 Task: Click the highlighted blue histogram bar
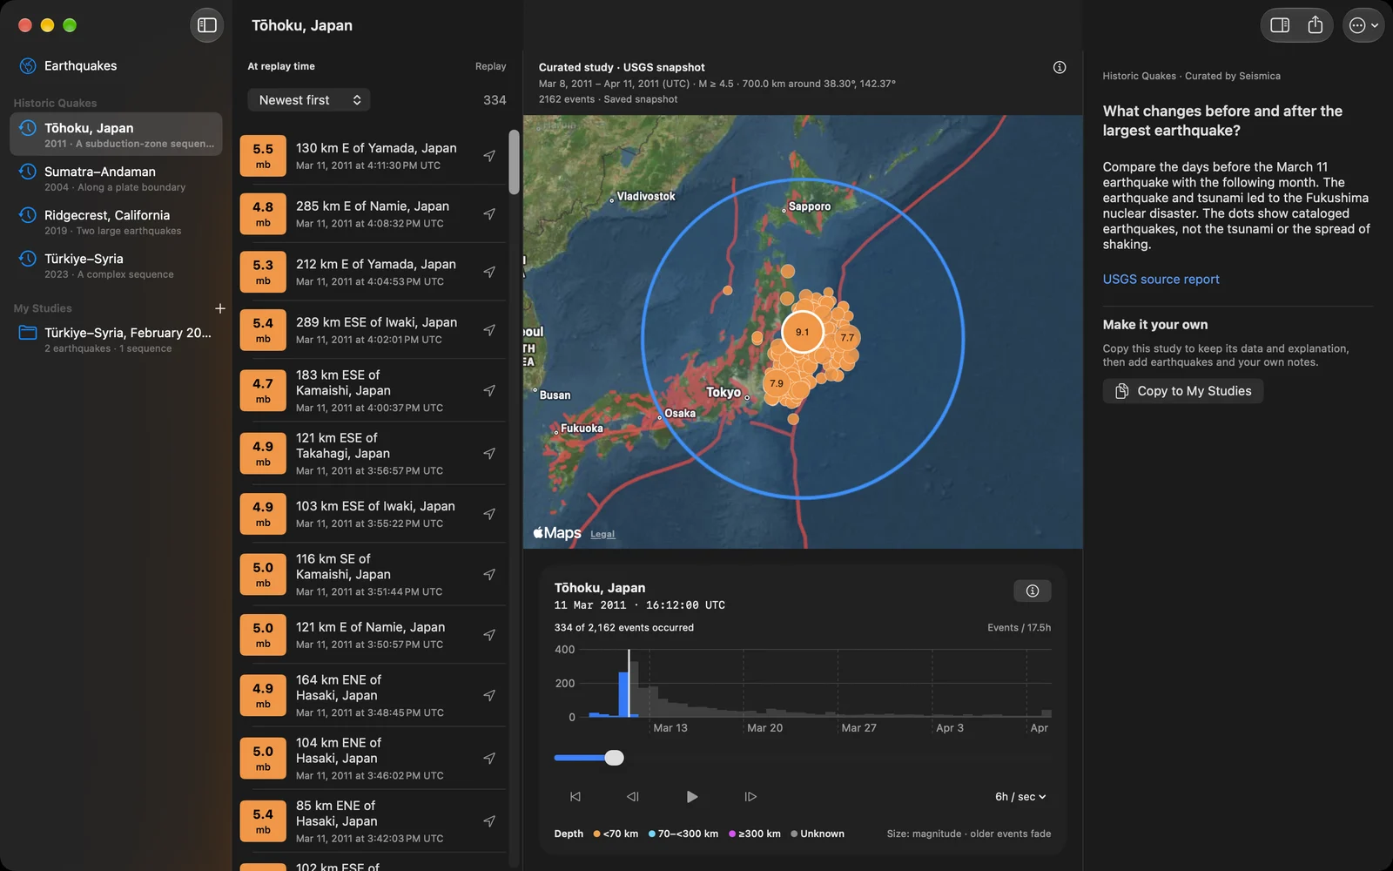pyautogui.click(x=623, y=694)
